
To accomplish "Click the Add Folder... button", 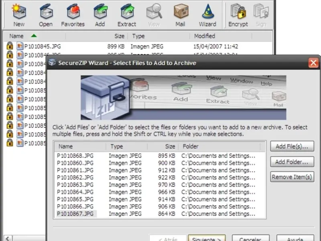I will coord(292,162).
